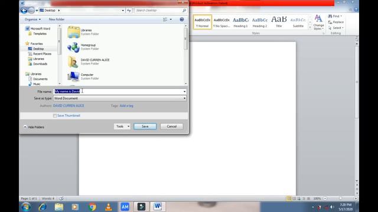Expand the Styles gallery more arrow

(310, 28)
